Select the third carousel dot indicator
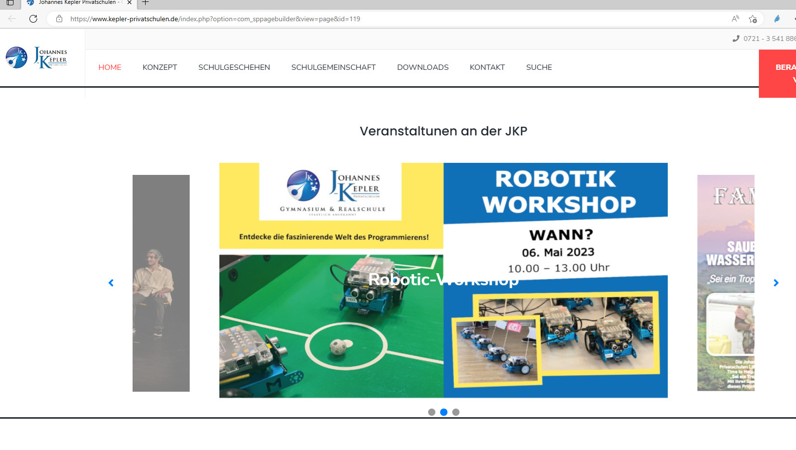 click(x=456, y=412)
